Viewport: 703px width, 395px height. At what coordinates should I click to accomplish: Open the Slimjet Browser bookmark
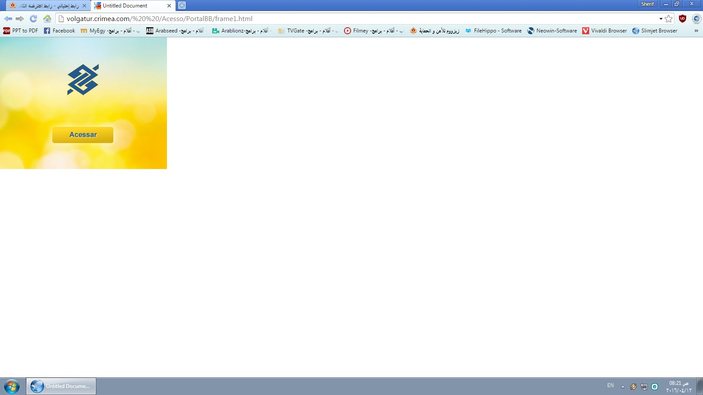coord(655,31)
